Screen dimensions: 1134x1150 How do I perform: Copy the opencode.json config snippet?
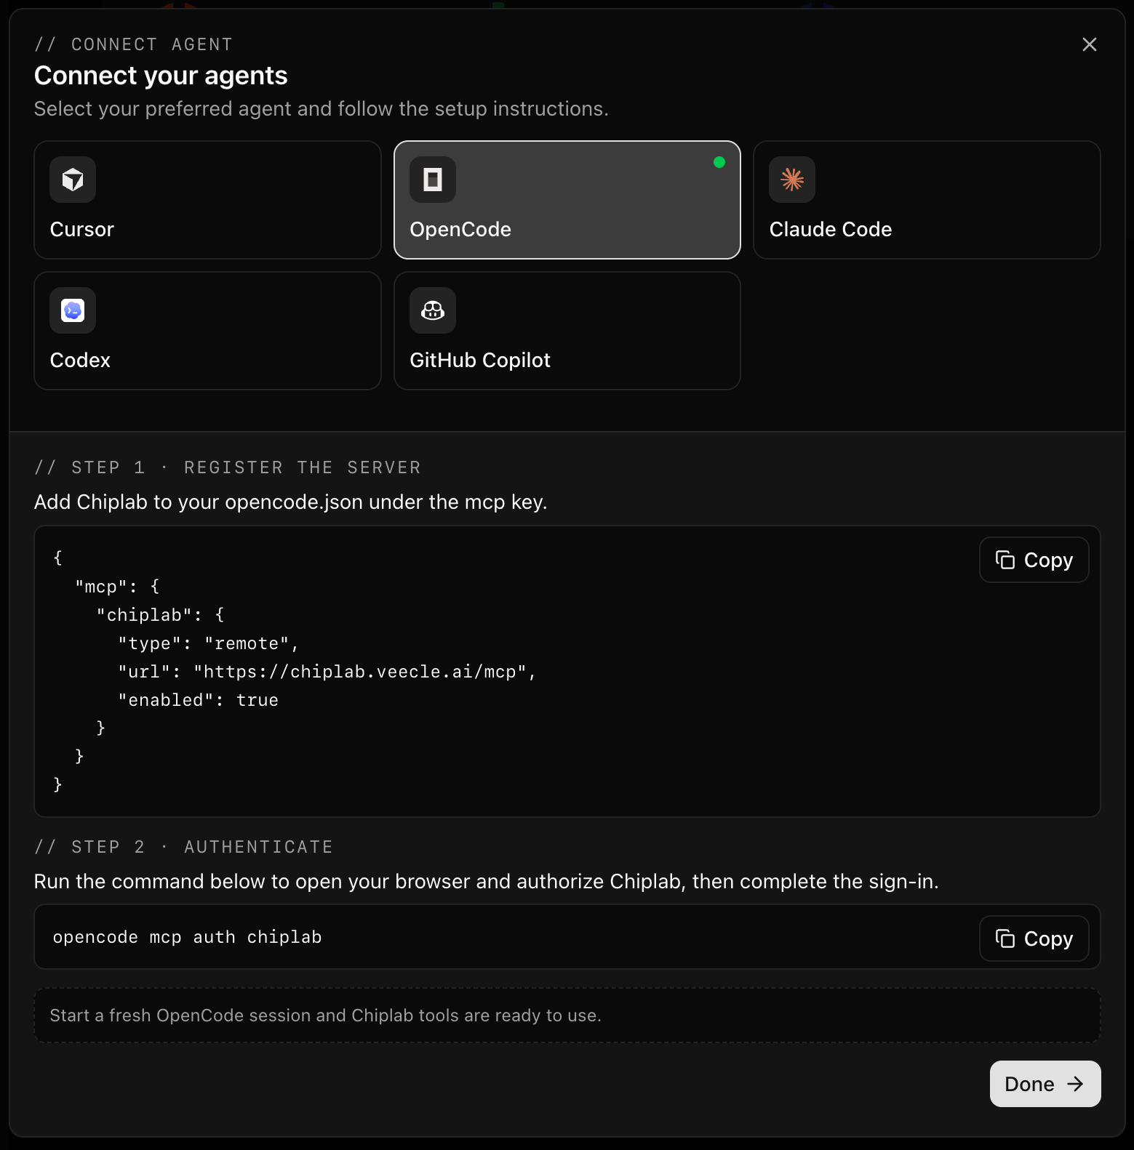click(1034, 560)
